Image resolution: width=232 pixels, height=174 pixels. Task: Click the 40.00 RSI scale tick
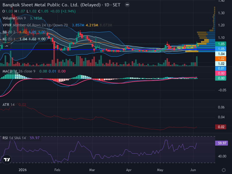pos(222,156)
